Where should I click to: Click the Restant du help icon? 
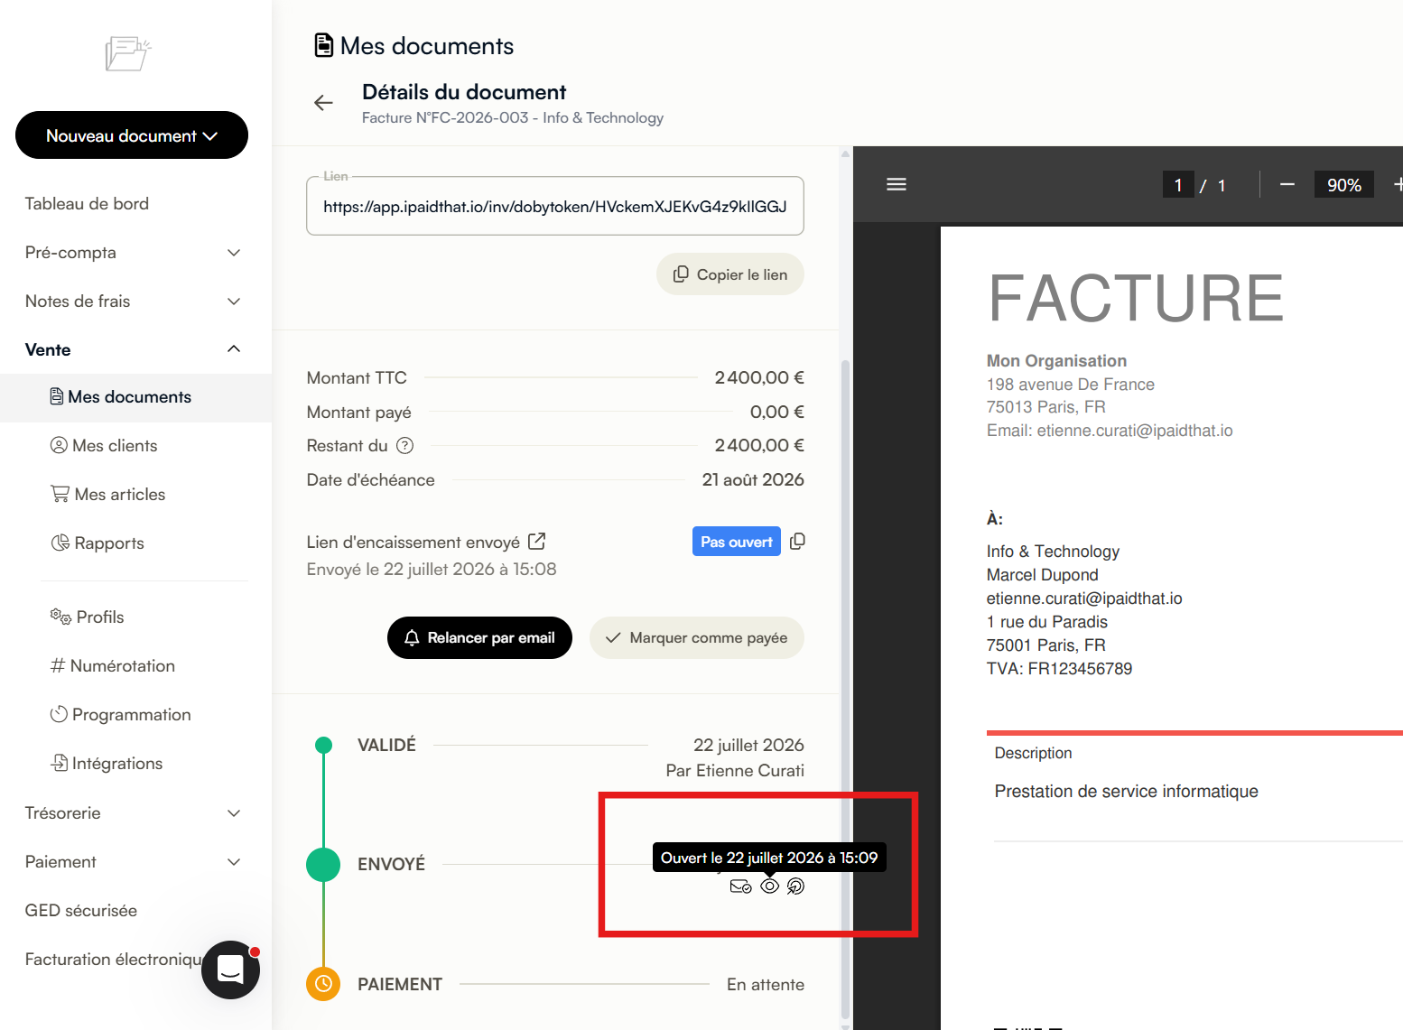click(405, 445)
